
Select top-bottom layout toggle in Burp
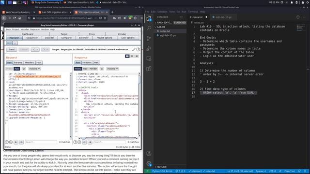(x=132, y=56)
